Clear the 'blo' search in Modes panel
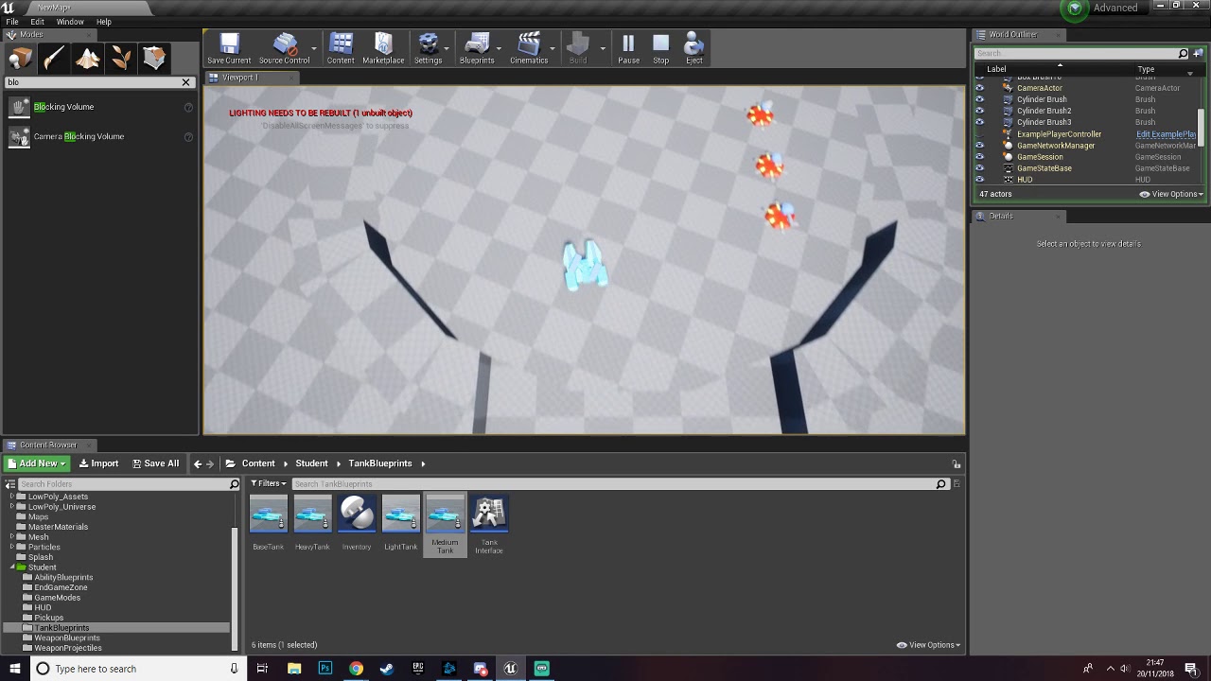The image size is (1211, 681). (x=185, y=82)
